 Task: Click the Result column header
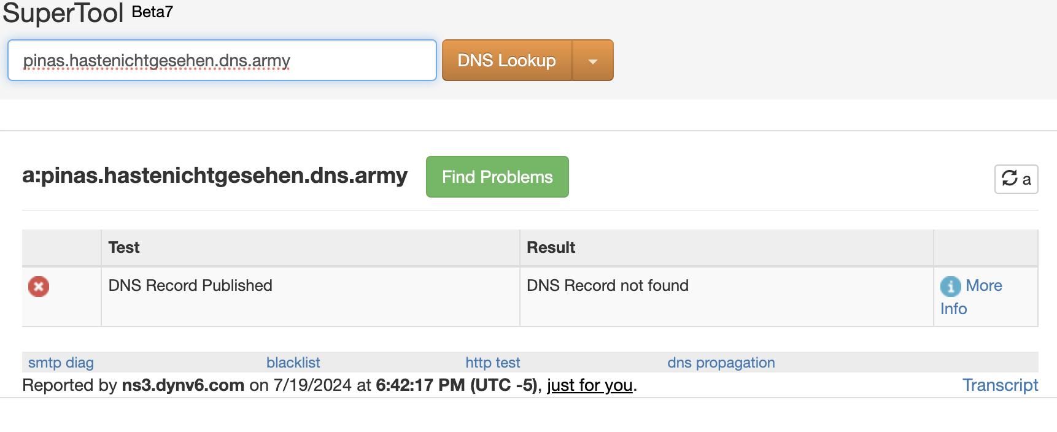coord(551,247)
